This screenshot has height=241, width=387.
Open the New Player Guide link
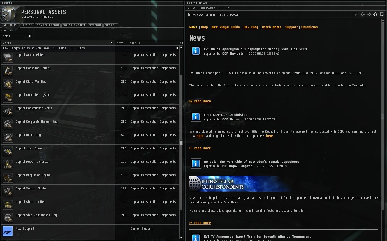point(226,27)
